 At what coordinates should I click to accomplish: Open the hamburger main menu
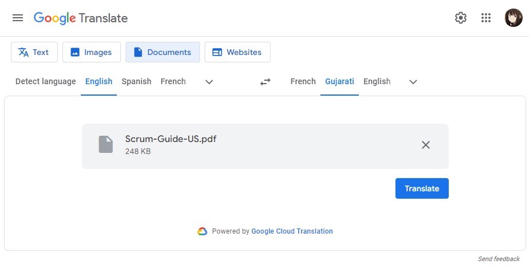(18, 18)
